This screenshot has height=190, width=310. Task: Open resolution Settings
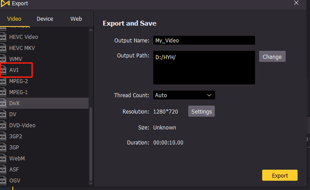click(x=202, y=112)
